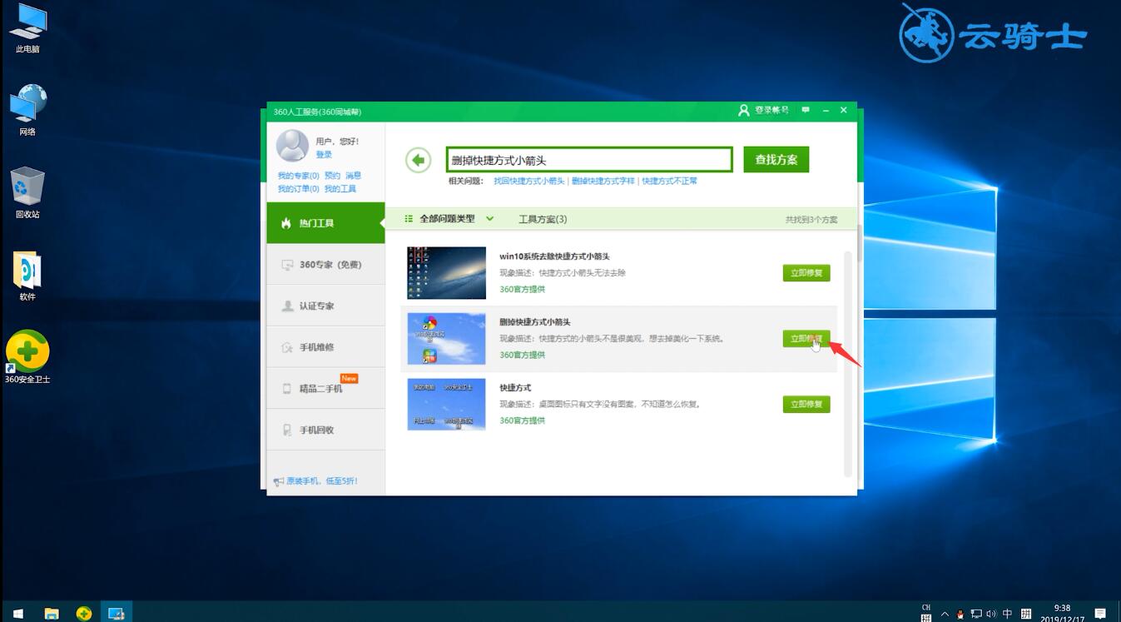Image resolution: width=1121 pixels, height=622 pixels.
Task: Open 回收站 recycle bin icon
Action: (27, 193)
